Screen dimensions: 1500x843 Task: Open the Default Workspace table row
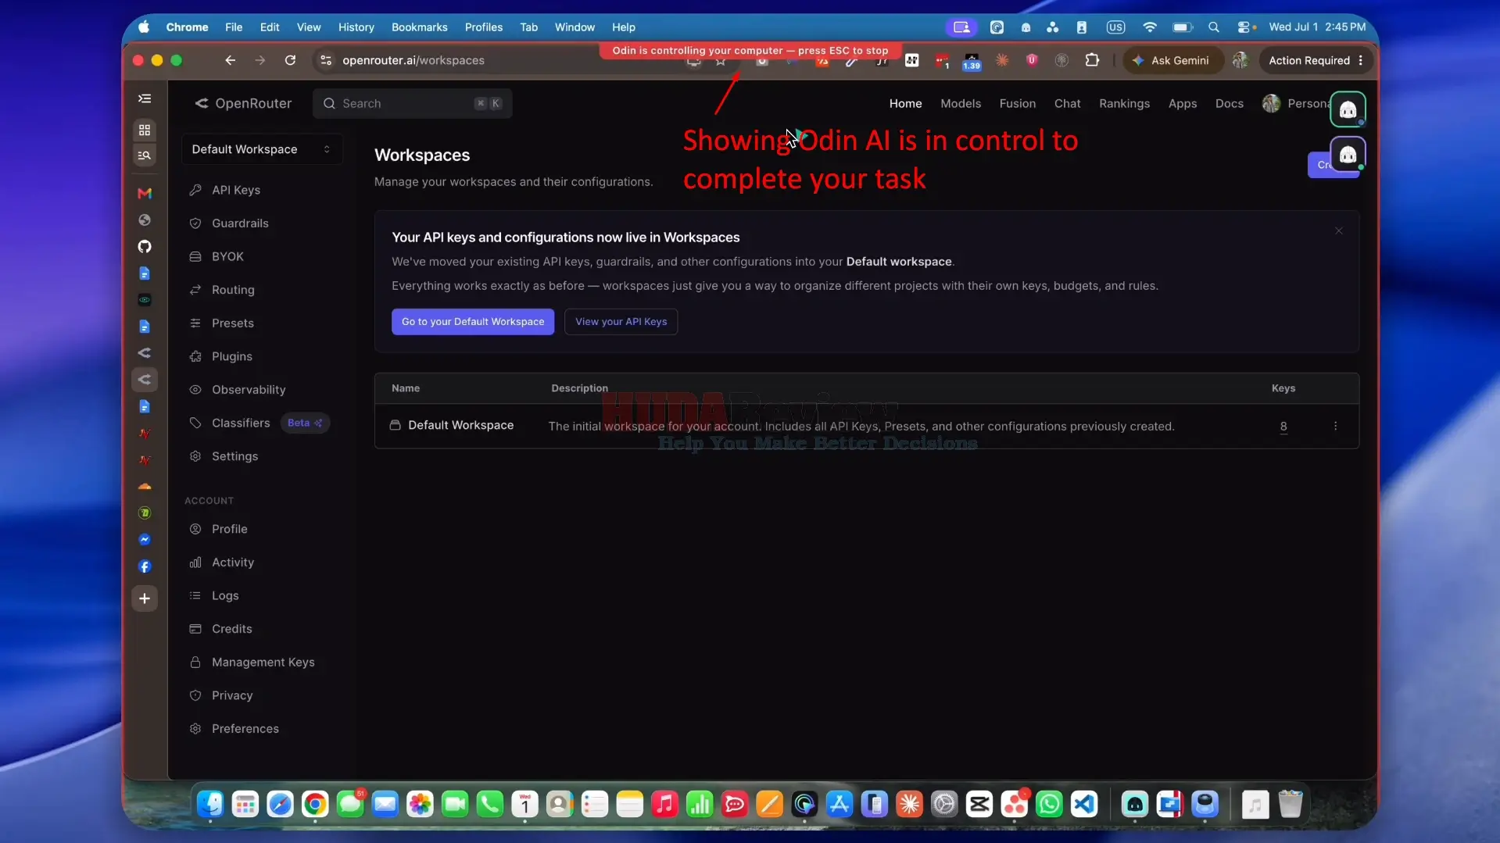[866, 426]
